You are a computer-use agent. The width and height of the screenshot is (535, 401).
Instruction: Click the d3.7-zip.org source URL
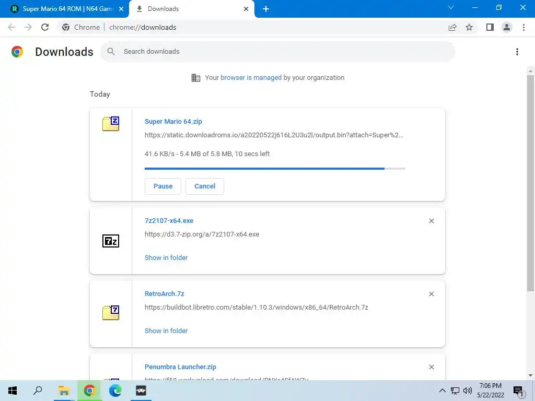202,234
